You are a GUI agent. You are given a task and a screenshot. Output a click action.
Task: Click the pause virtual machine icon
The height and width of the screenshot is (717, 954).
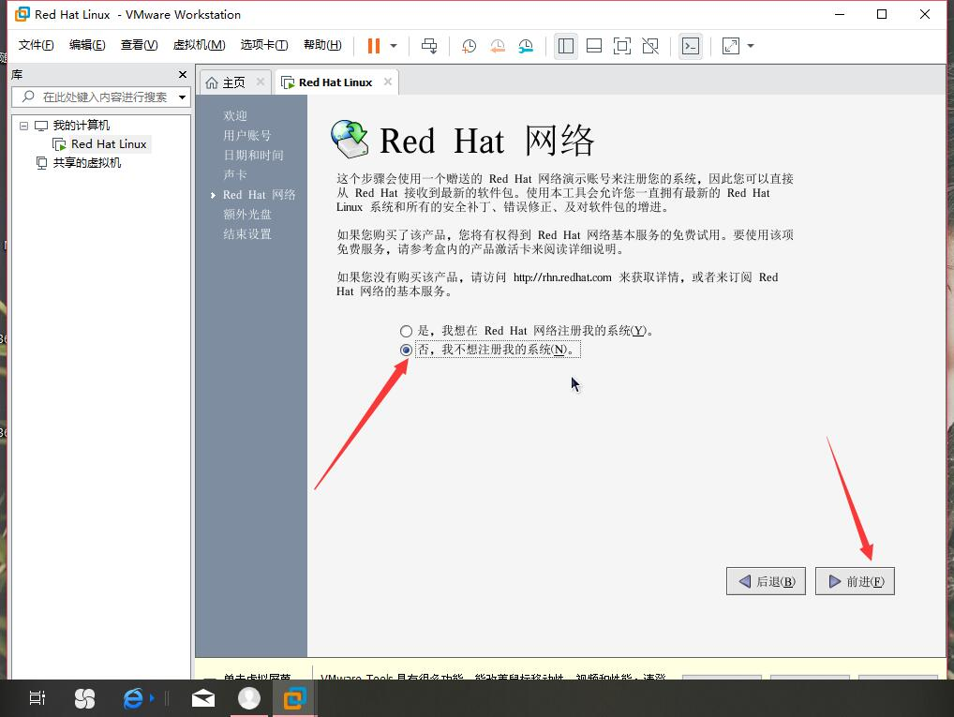tap(374, 46)
